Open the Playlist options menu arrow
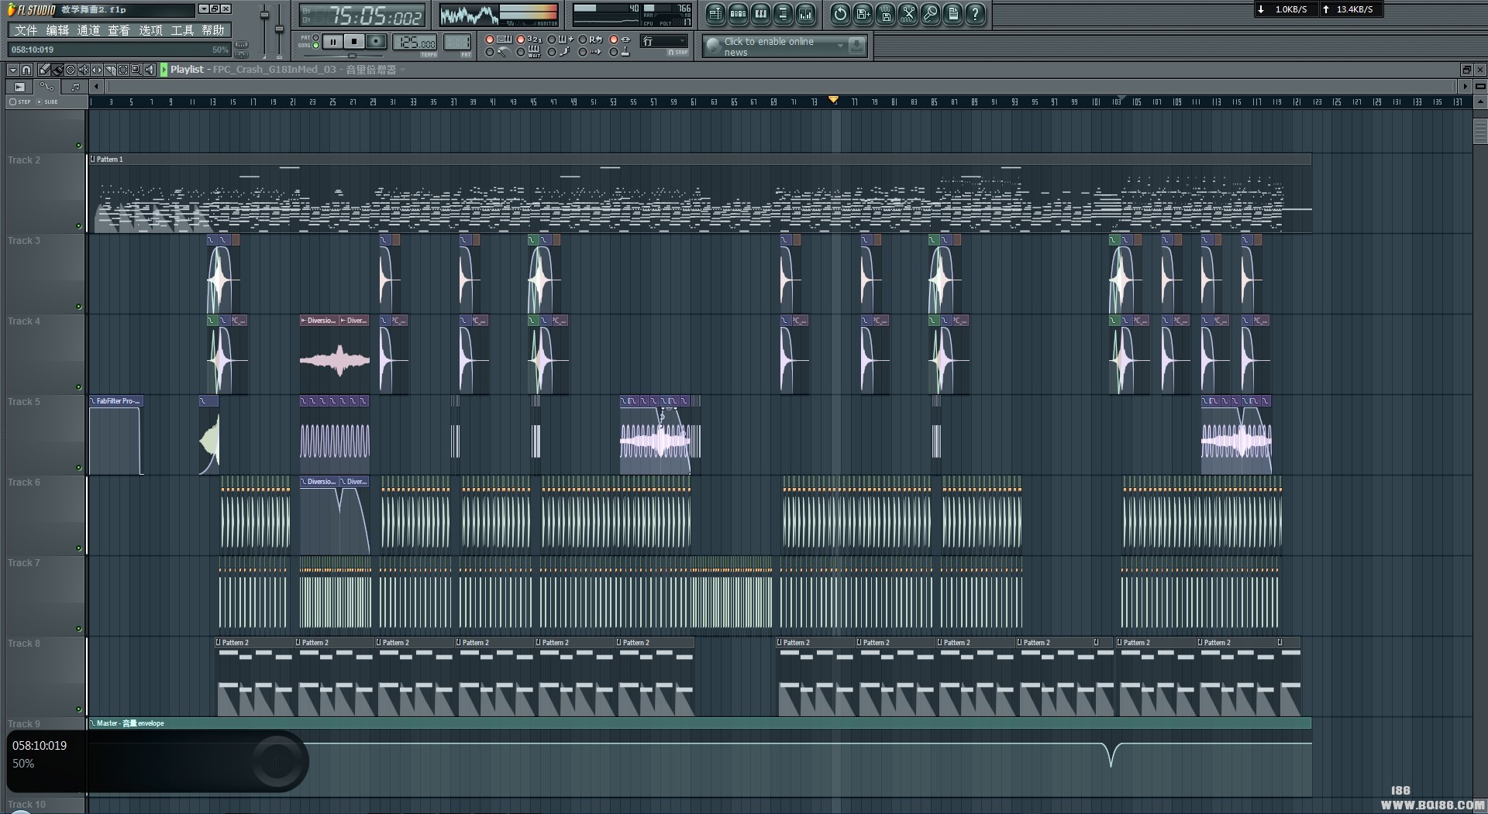 (x=13, y=70)
